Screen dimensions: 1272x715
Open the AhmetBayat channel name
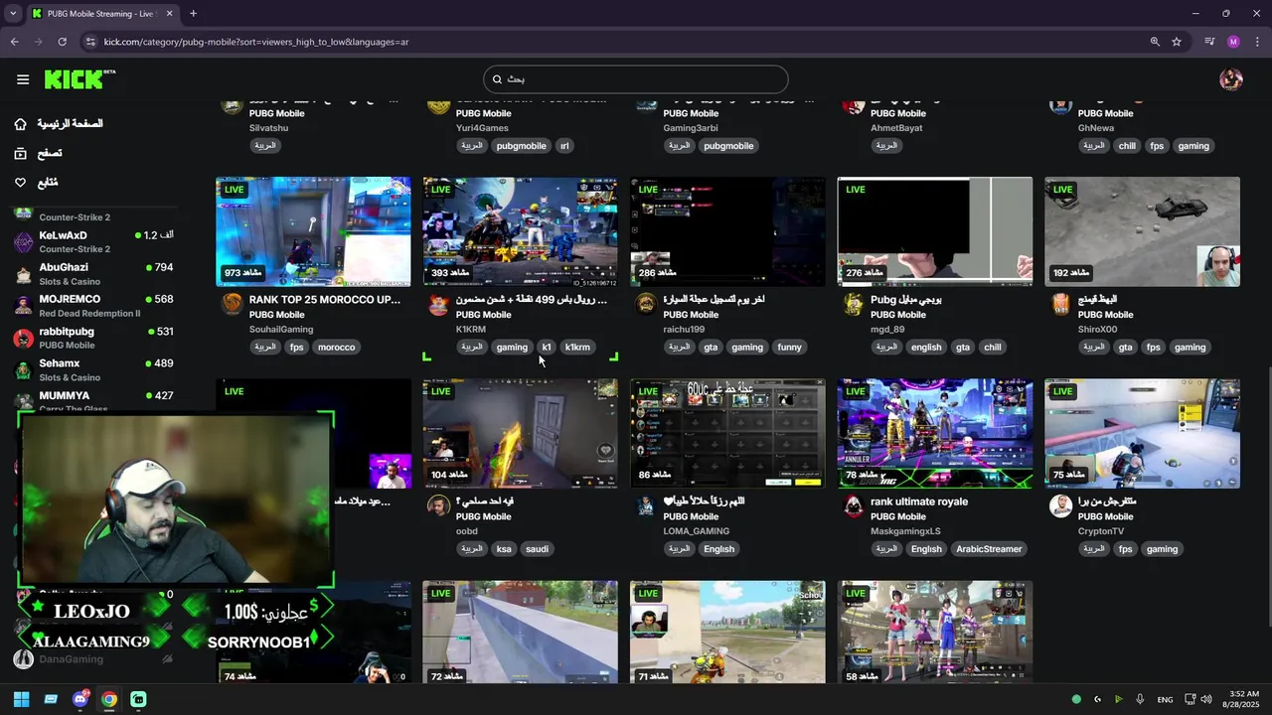pyautogui.click(x=896, y=128)
